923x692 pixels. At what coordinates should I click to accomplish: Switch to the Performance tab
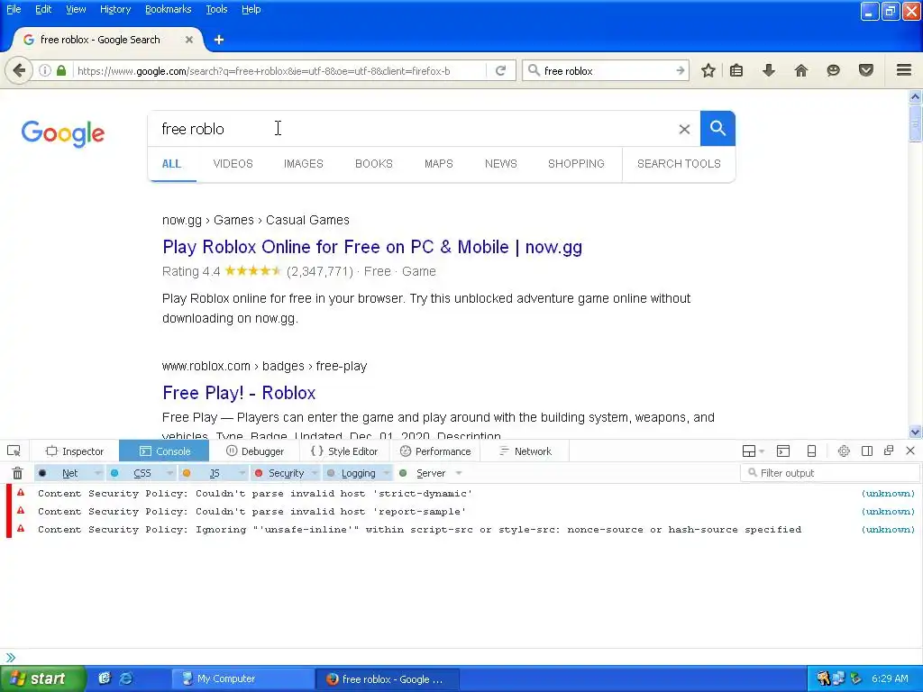(x=435, y=451)
